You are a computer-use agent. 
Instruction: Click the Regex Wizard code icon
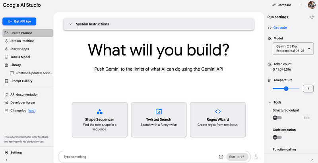[218, 111]
